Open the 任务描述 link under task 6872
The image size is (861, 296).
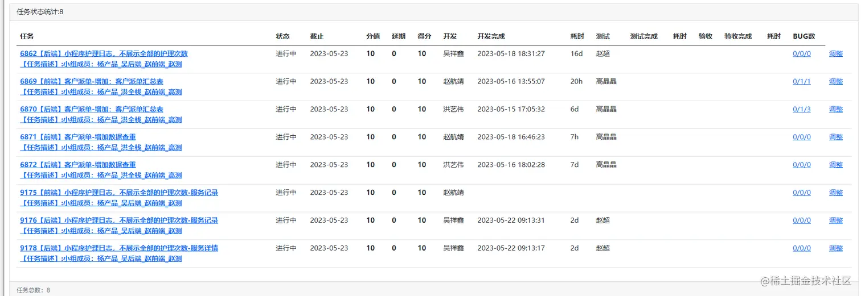[101, 176]
